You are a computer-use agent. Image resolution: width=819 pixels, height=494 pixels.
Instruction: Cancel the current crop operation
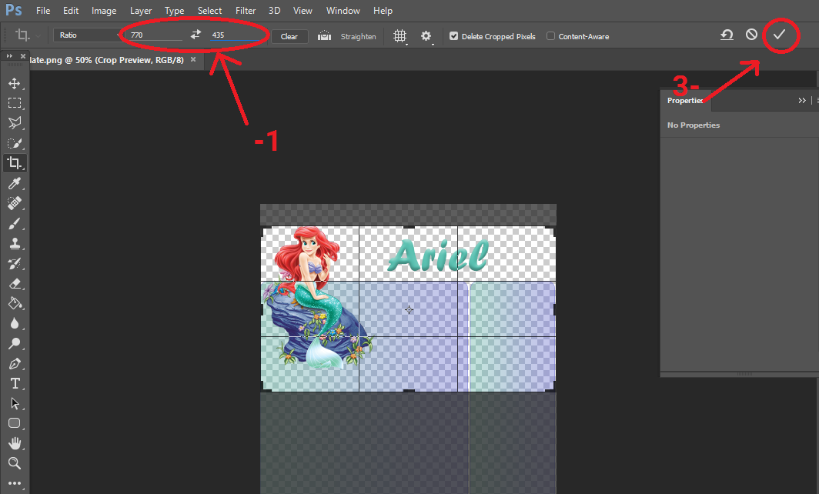click(751, 35)
